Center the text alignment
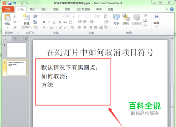The width and height of the screenshot is (176, 127). [x=85, y=27]
